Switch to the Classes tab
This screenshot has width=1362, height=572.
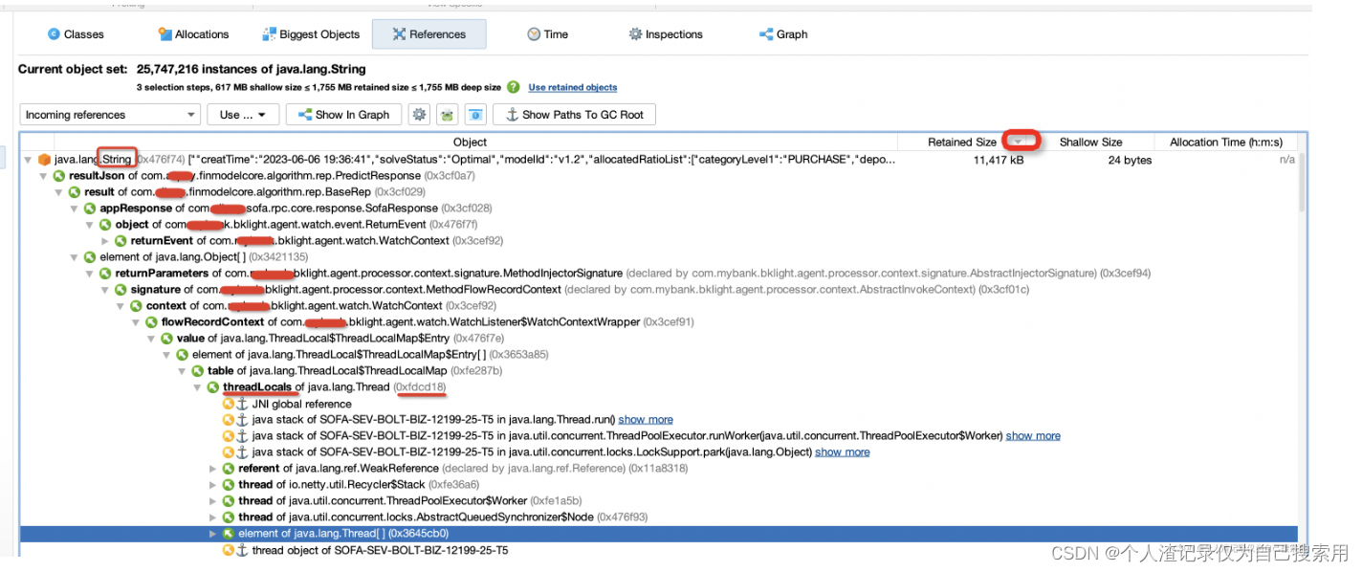76,33
